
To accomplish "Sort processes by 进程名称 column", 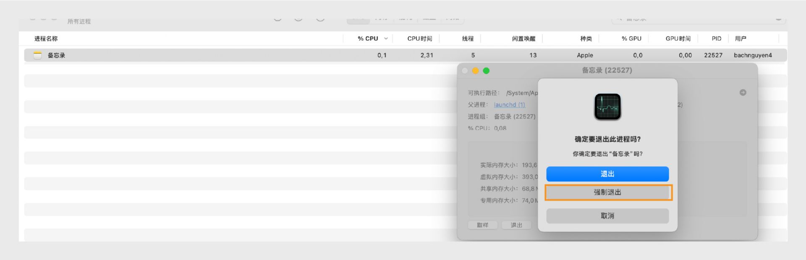I will tap(46, 39).
